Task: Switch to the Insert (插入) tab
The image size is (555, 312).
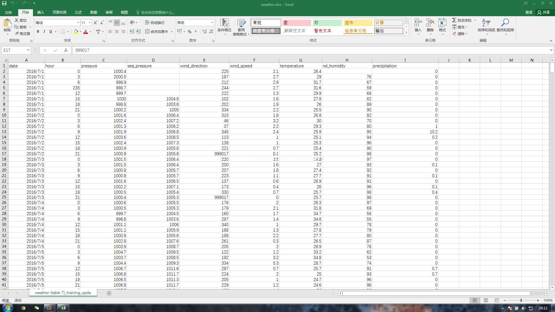Action: click(x=40, y=12)
